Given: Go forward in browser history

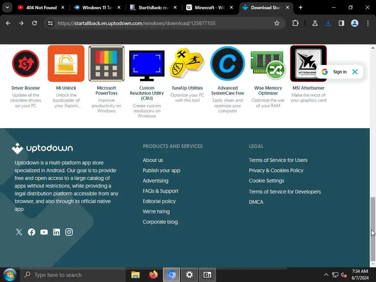Looking at the screenshot, I should click(x=21, y=23).
